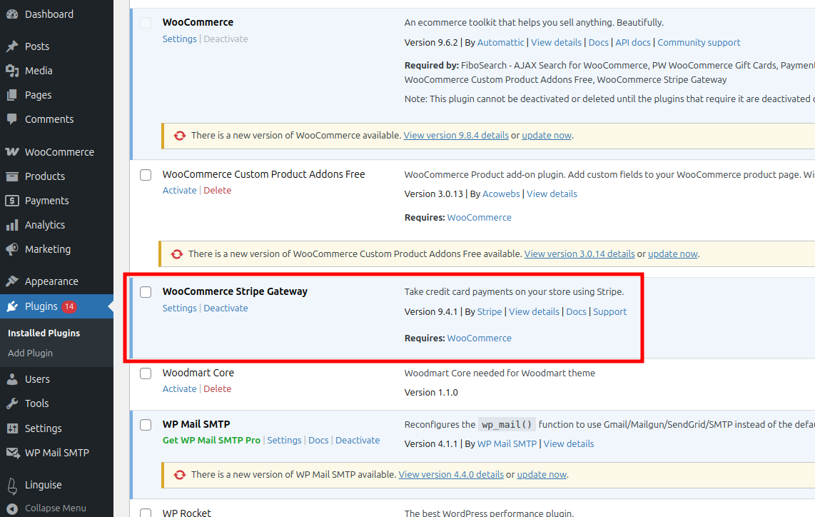Click the Marketing megaphone icon
This screenshot has height=517, width=815.
12,249
